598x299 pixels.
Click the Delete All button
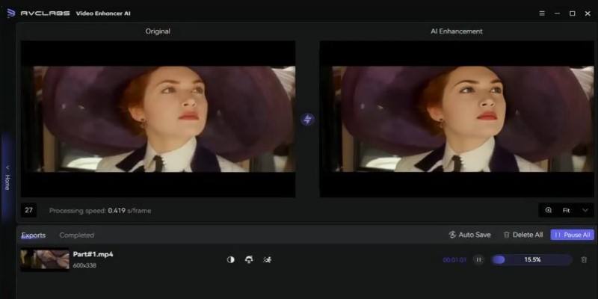[523, 235]
